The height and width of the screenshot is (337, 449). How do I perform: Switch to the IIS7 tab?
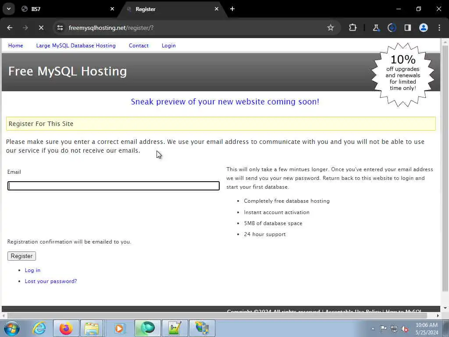coord(67,9)
